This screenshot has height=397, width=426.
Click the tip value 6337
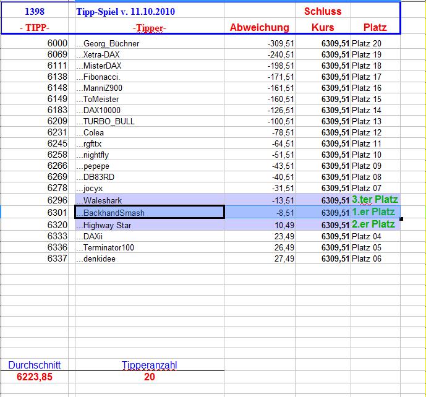point(35,258)
